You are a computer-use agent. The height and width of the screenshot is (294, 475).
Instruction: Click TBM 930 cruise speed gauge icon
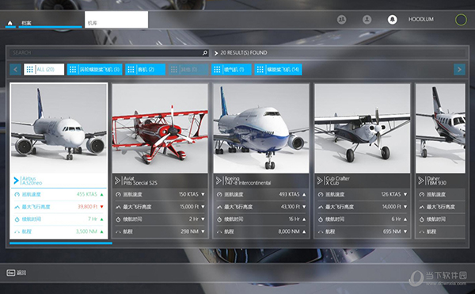(x=422, y=195)
